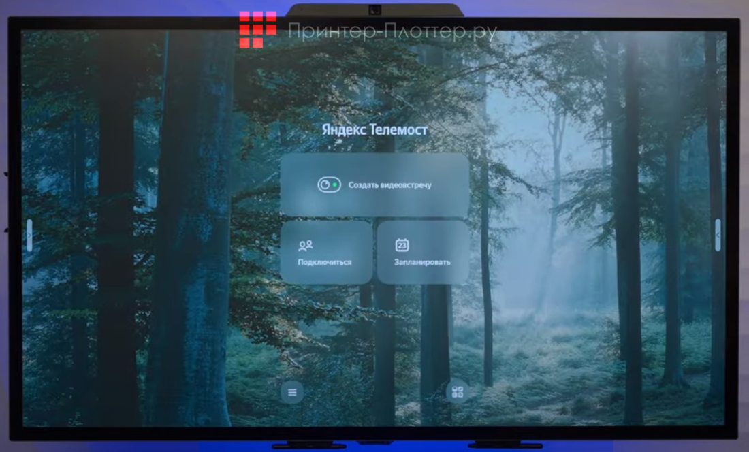The image size is (749, 452).
Task: Expand the right edge side panel handle
Action: click(x=718, y=235)
